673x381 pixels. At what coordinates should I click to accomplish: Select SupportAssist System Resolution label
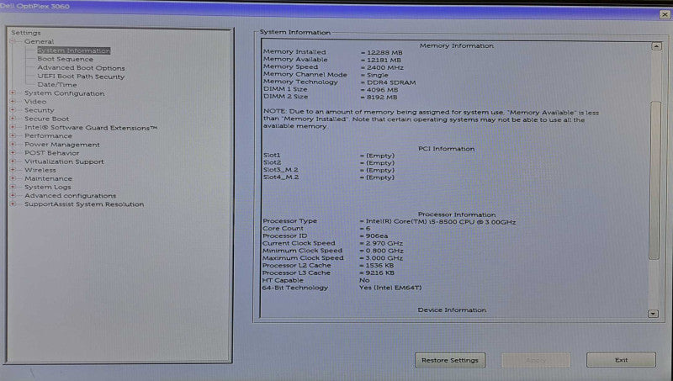click(84, 204)
